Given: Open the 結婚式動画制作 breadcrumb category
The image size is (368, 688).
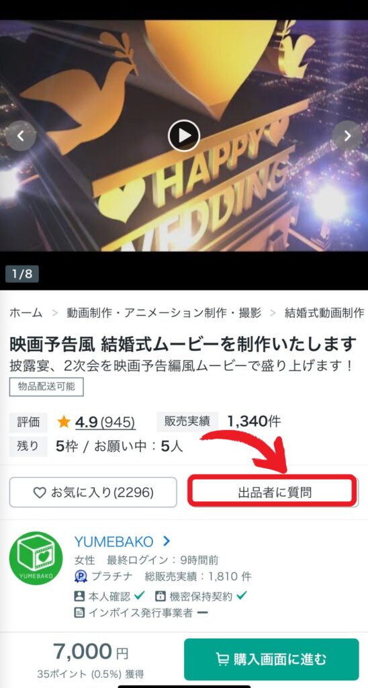Looking at the screenshot, I should 324,313.
